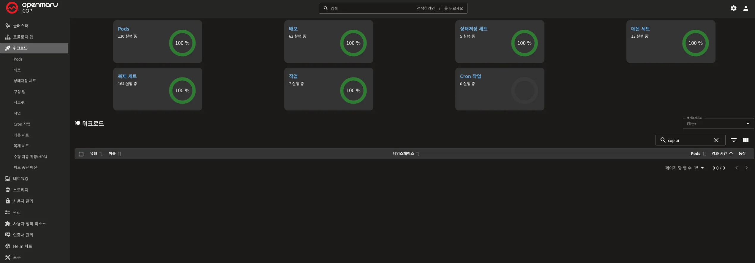Click the 워크로드 rocket icon

(8, 48)
